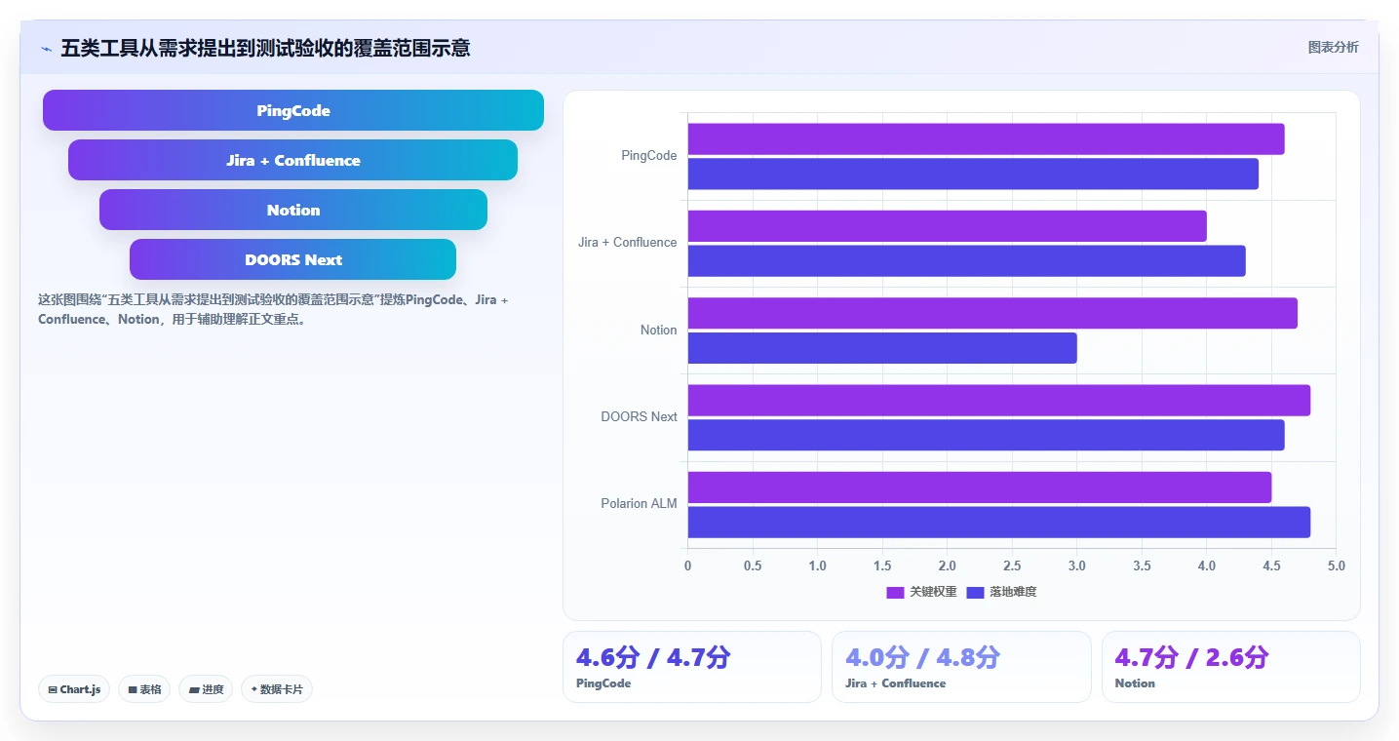
Task: Click Polarion ALM's blue bar
Action: pos(999,522)
